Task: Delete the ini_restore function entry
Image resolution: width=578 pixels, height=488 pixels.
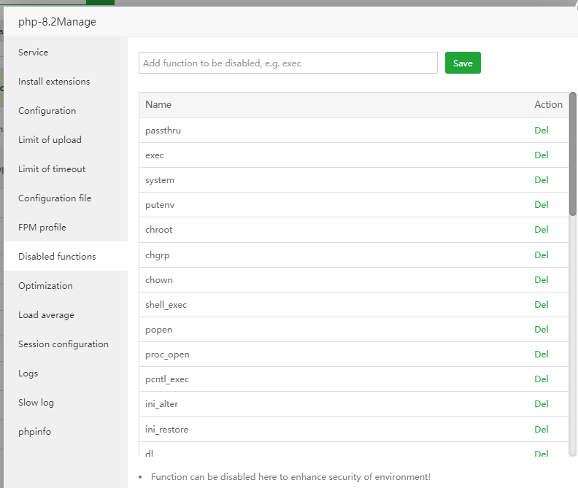Action: [541, 430]
